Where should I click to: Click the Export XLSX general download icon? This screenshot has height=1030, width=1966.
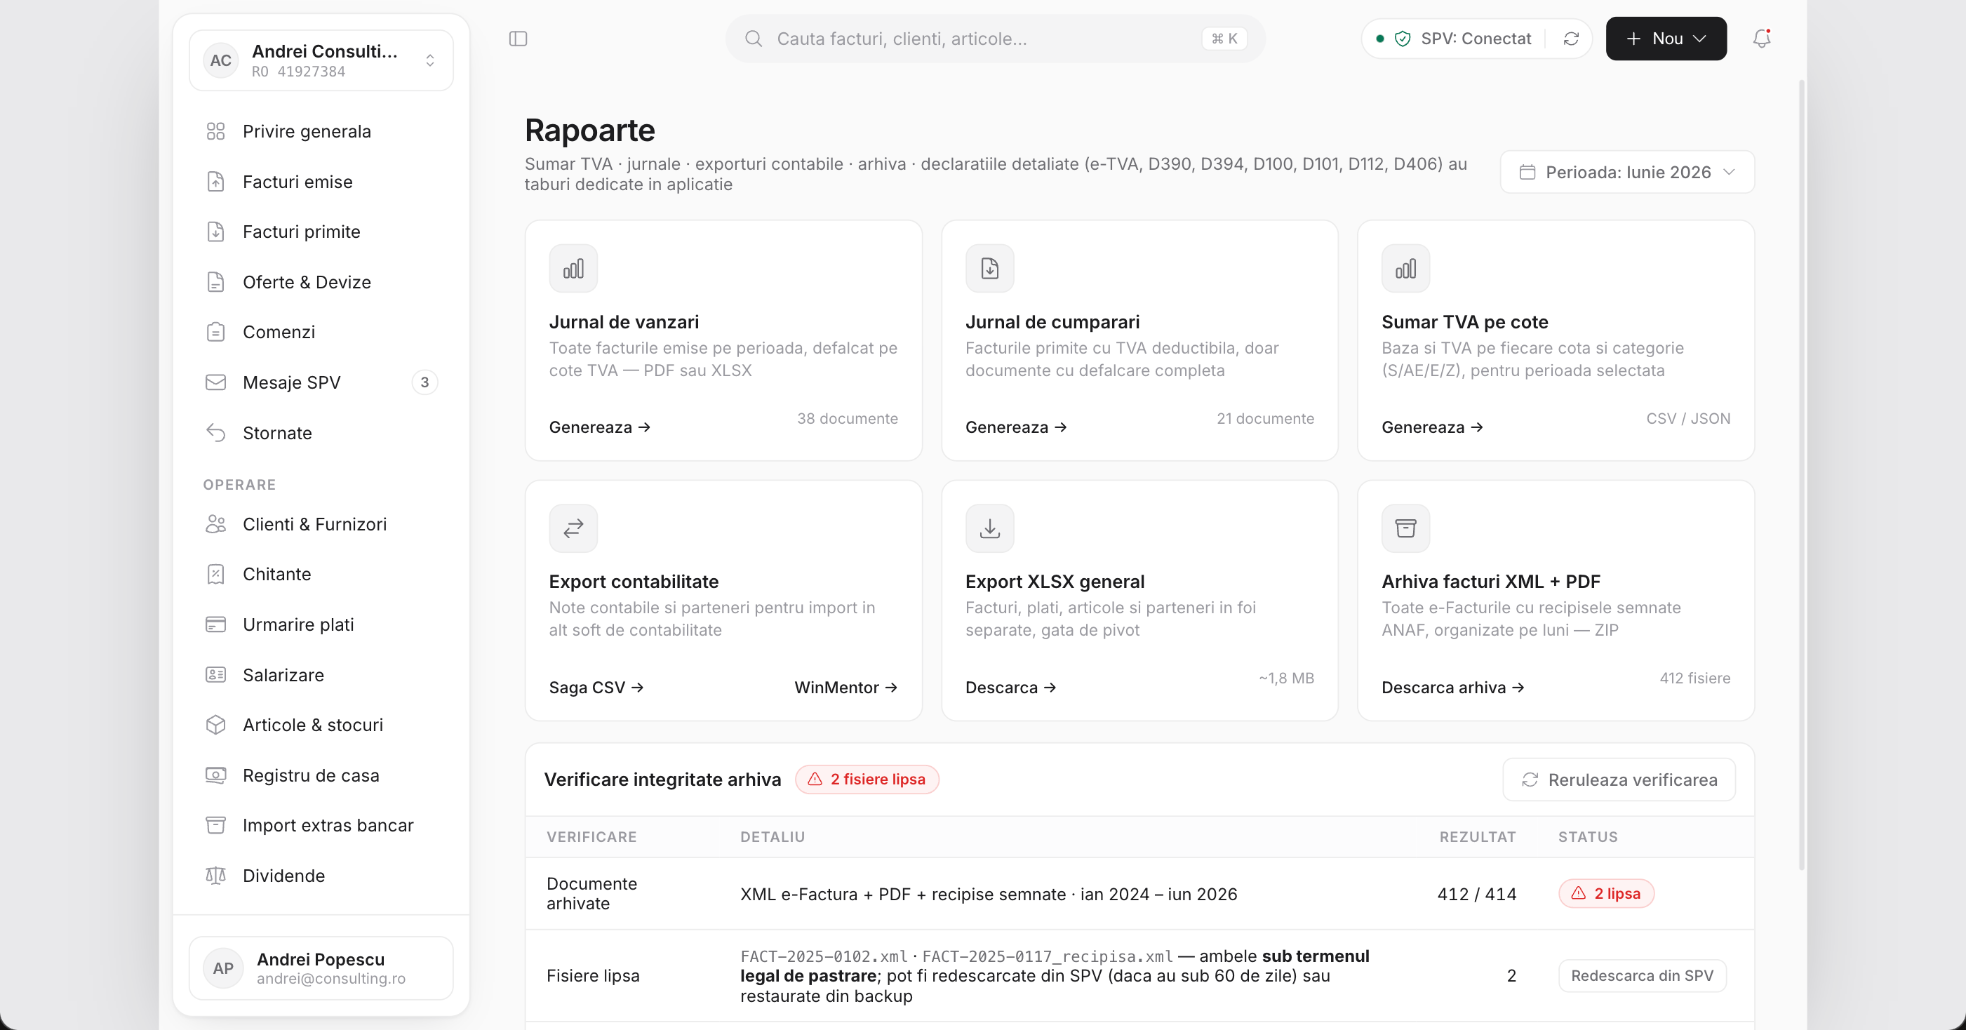click(x=989, y=528)
